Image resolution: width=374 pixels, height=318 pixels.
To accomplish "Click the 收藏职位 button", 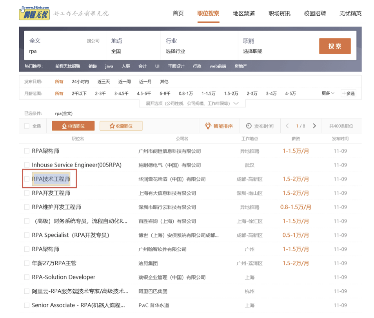I will (x=121, y=126).
